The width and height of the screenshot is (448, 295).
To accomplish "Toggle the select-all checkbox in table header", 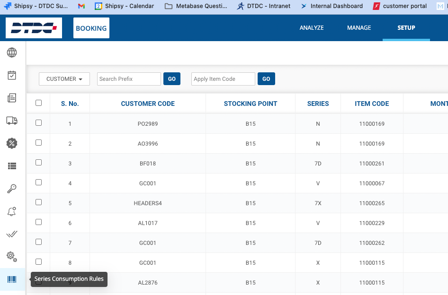I will [x=39, y=103].
